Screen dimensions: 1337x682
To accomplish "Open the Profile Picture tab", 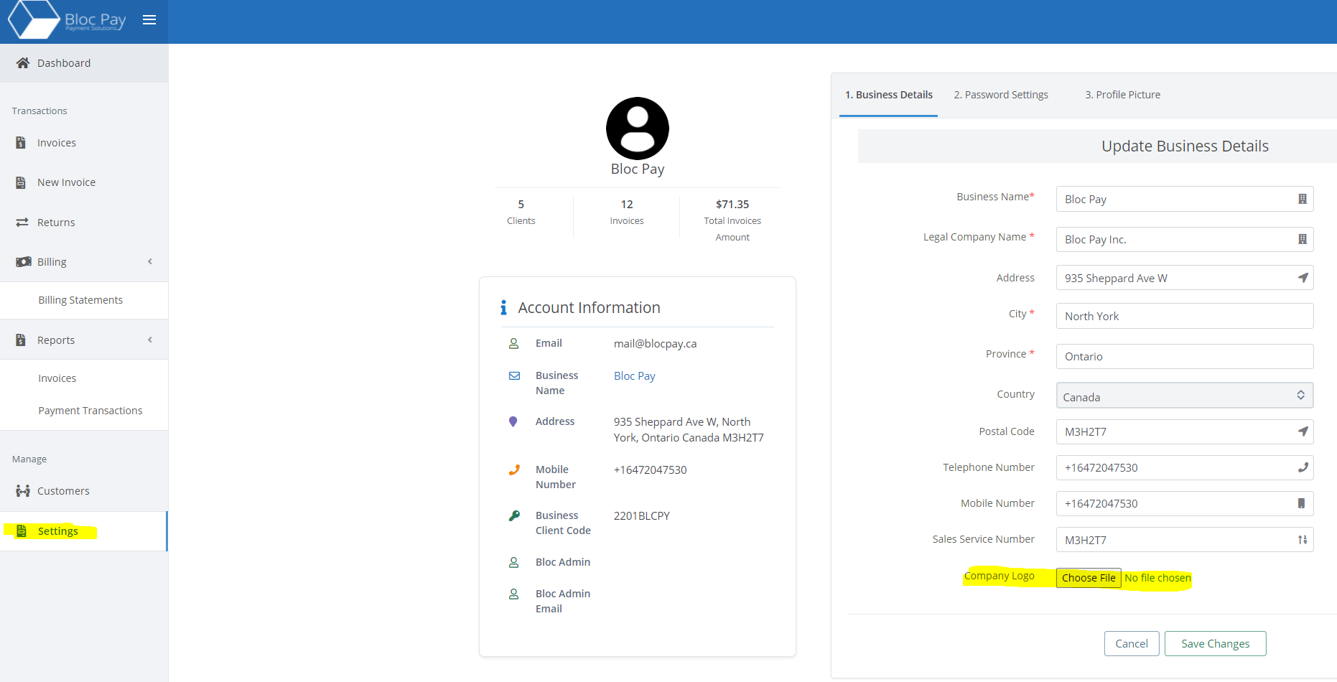I will point(1122,94).
